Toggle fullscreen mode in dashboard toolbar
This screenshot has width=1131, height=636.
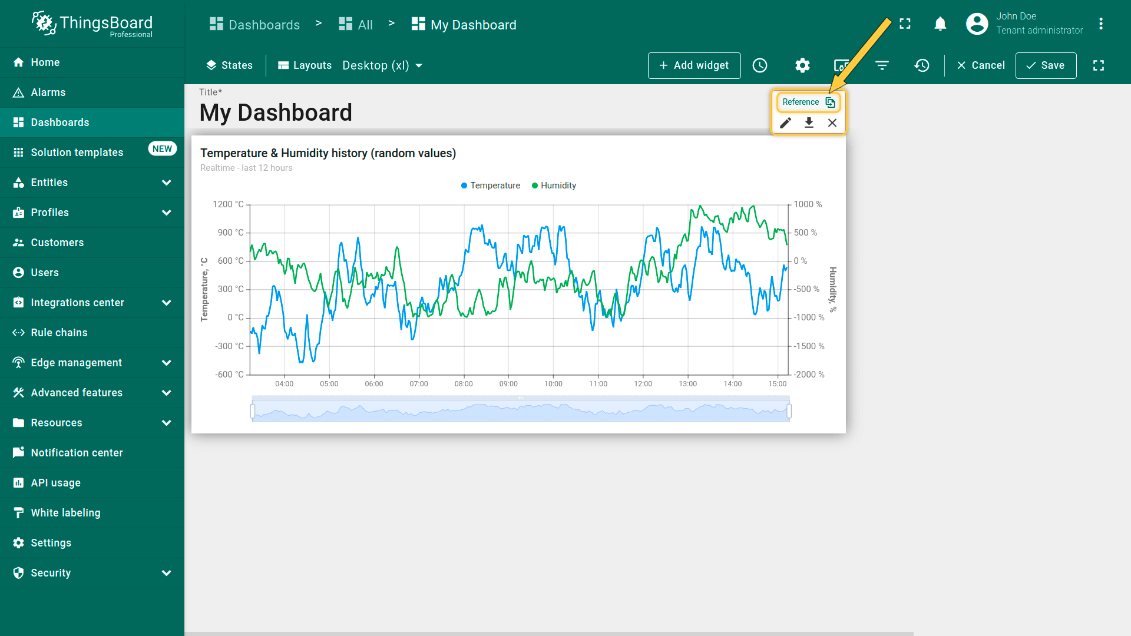point(1098,65)
